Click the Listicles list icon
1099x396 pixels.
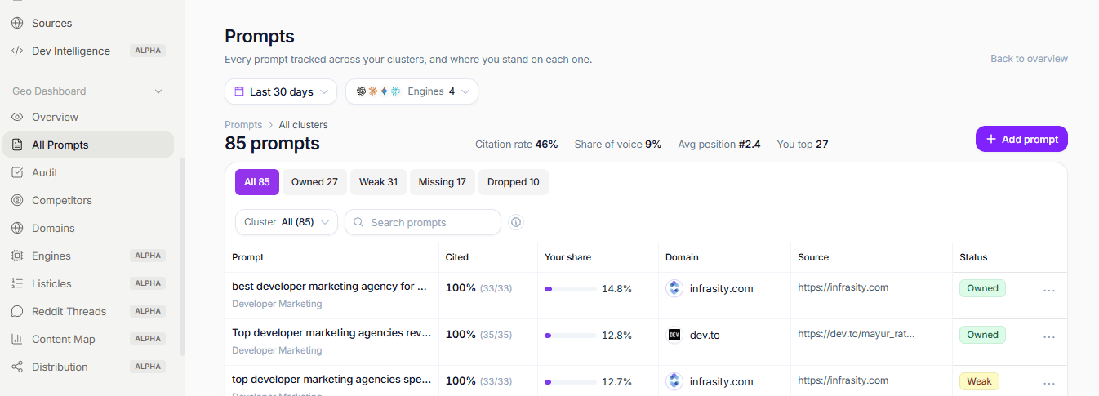tap(17, 283)
